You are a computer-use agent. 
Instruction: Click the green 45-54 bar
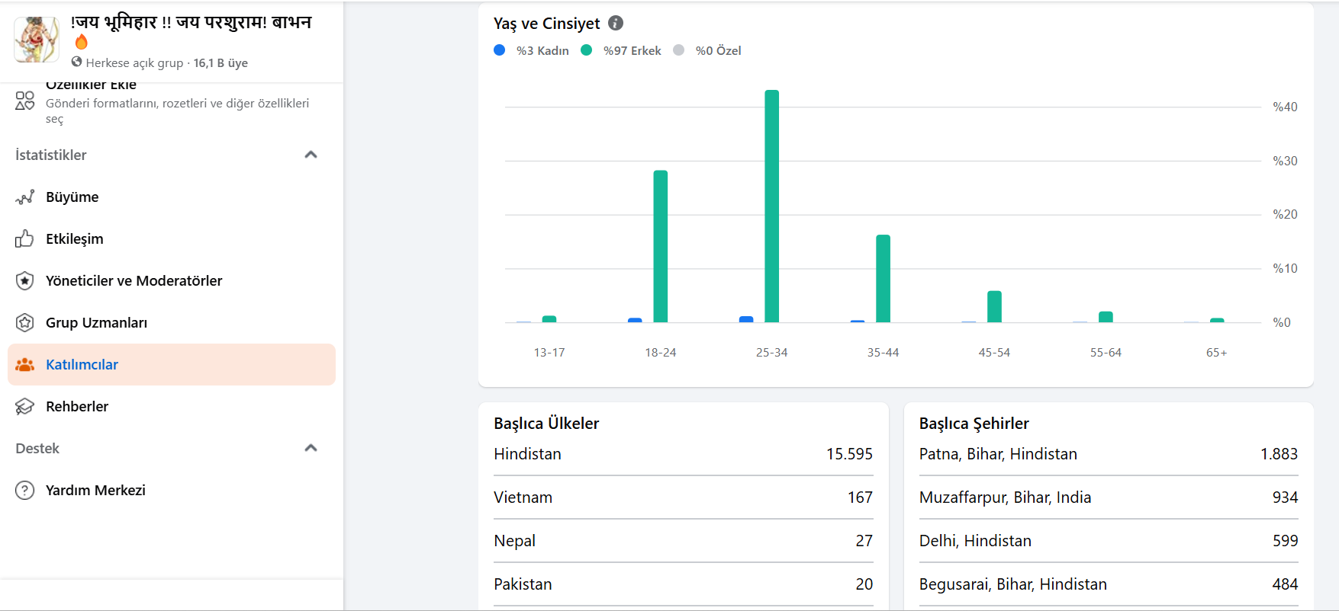coord(994,306)
